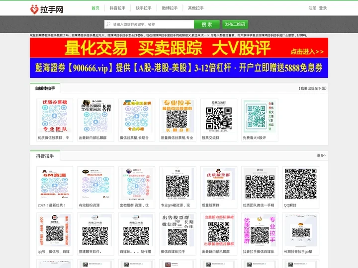The height and width of the screenshot is (268, 358).
Task: Click the 注册 link
Action: coord(312,8)
